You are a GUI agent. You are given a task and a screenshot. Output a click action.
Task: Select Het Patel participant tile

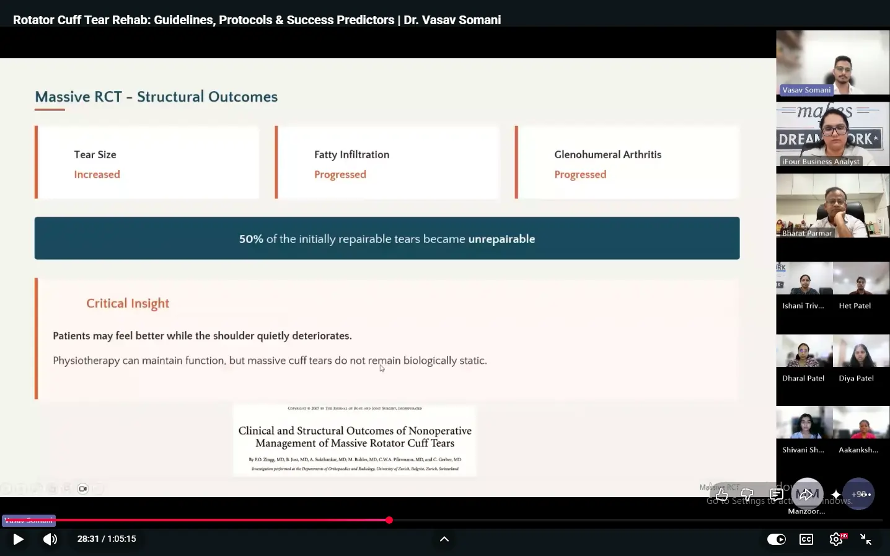tap(861, 286)
